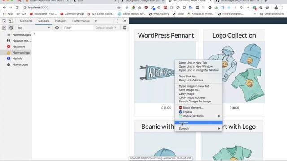Open the www.mba.org bookmark
The height and width of the screenshot is (161, 287).
[x=159, y=14]
